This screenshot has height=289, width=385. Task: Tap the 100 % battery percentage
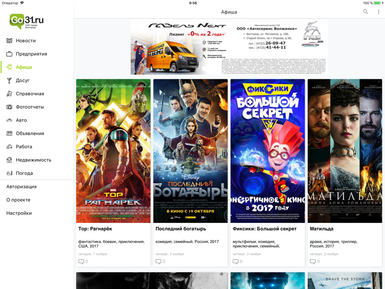coord(368,3)
